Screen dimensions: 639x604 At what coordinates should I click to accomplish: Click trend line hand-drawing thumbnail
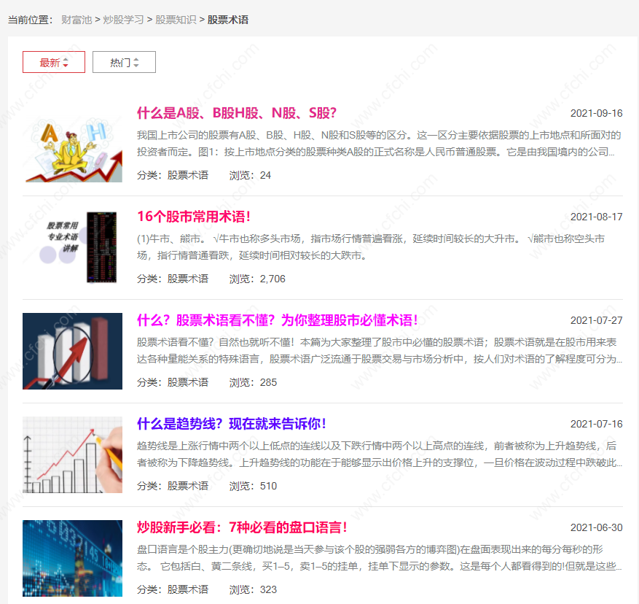tap(73, 455)
